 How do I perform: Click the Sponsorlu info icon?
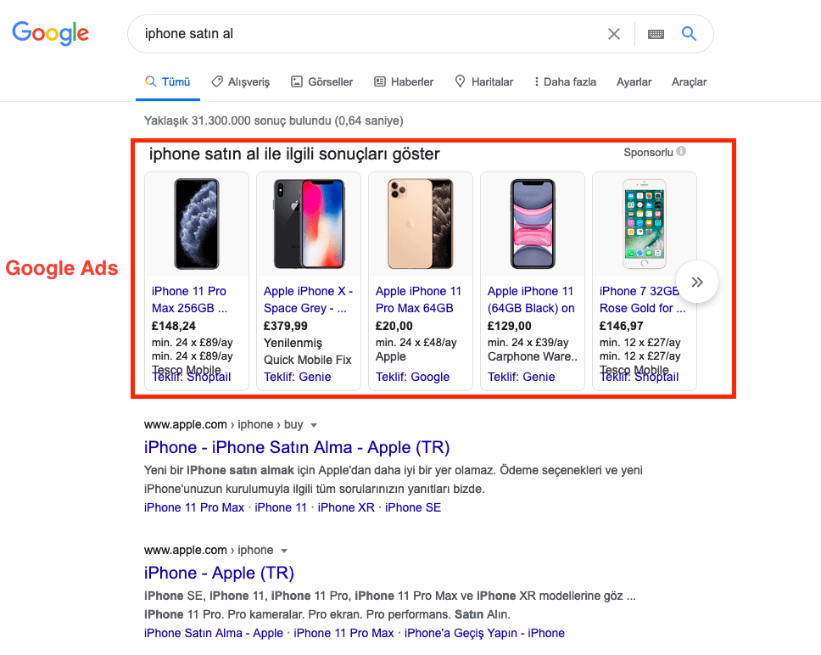[x=681, y=151]
